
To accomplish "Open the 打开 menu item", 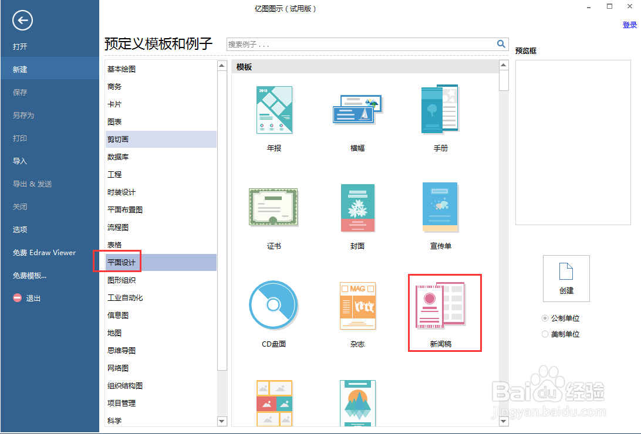I will pyautogui.click(x=49, y=46).
